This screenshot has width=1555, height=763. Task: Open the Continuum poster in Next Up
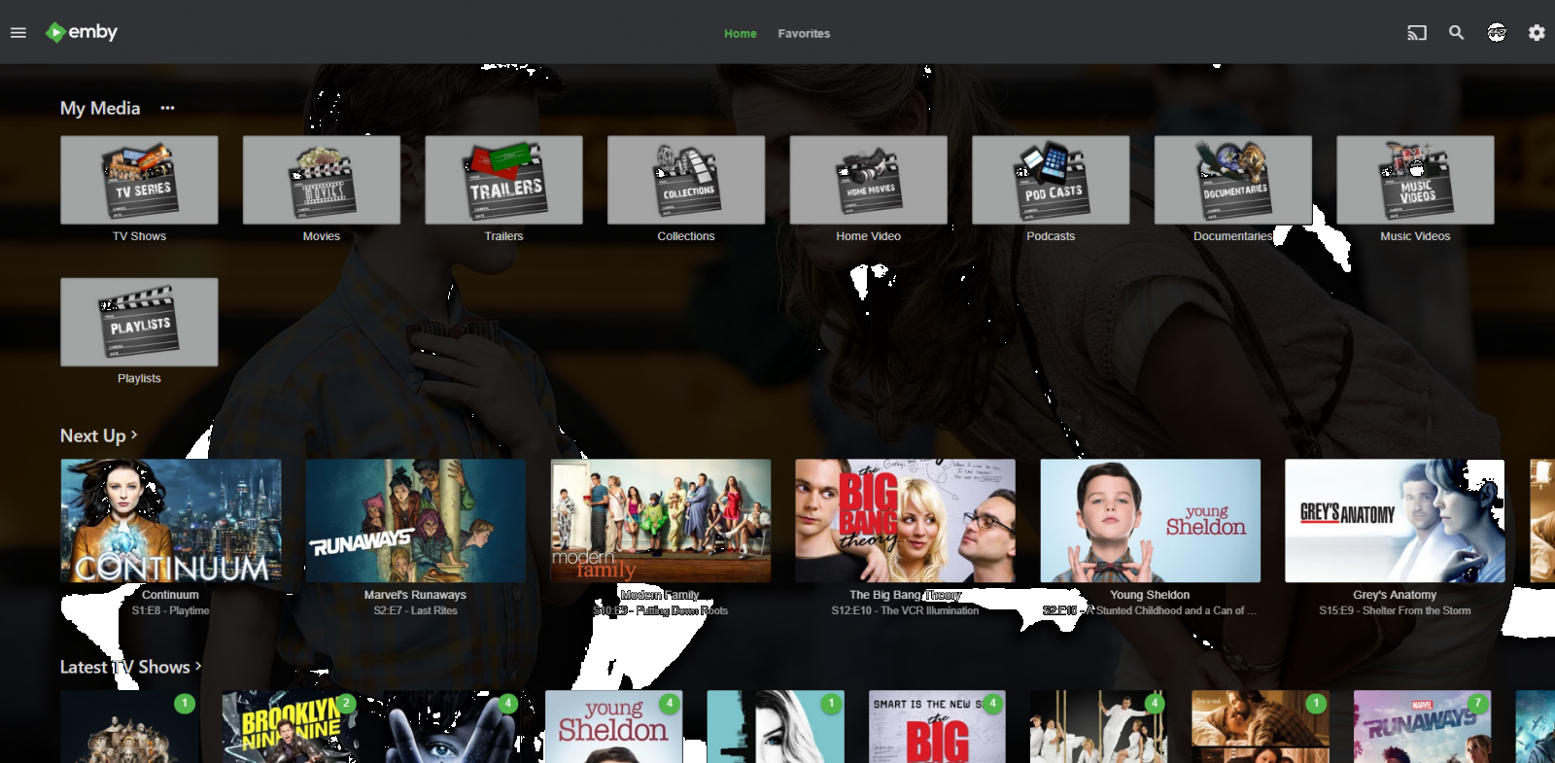(171, 521)
